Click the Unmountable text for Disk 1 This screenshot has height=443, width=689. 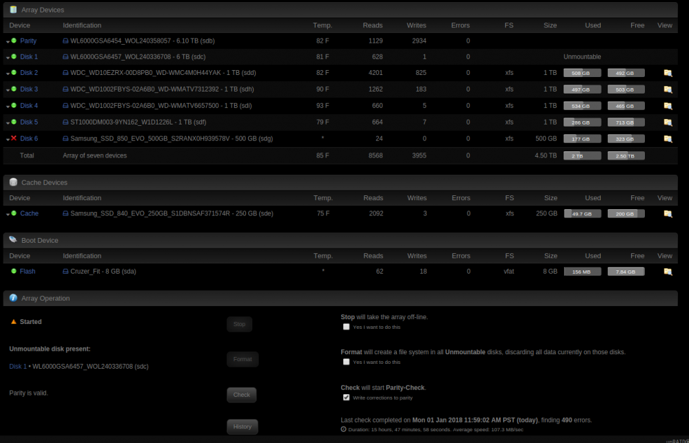pos(582,56)
